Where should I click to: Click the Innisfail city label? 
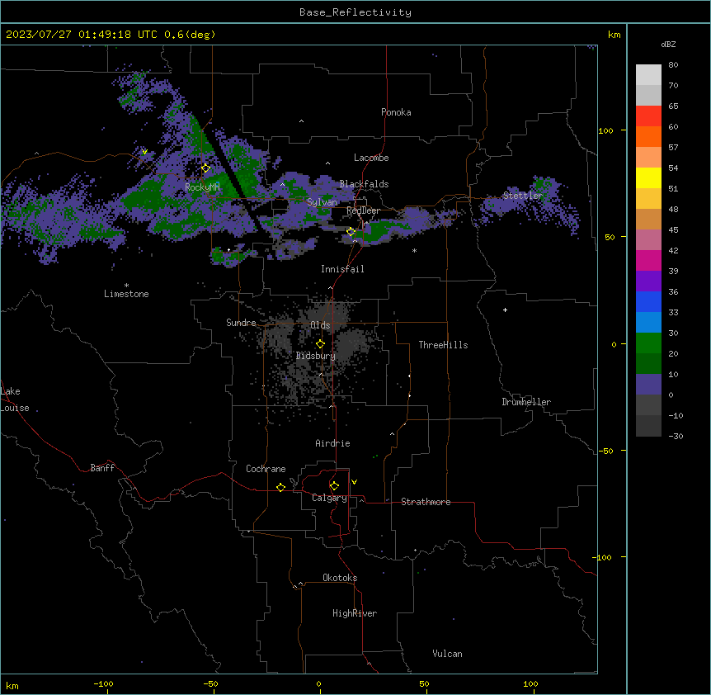coord(342,269)
